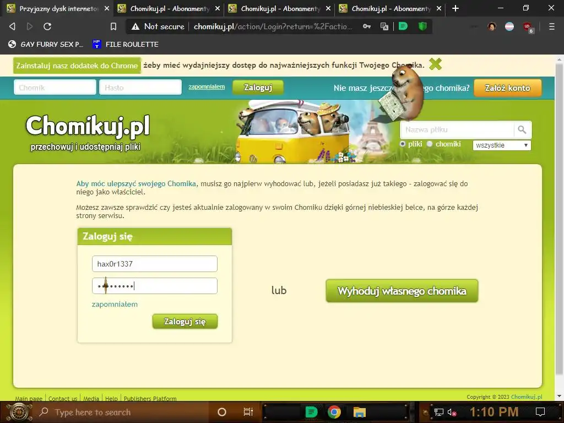Image resolution: width=564 pixels, height=423 pixels.
Task: Click the striped flag extension icon
Action: pos(509,26)
